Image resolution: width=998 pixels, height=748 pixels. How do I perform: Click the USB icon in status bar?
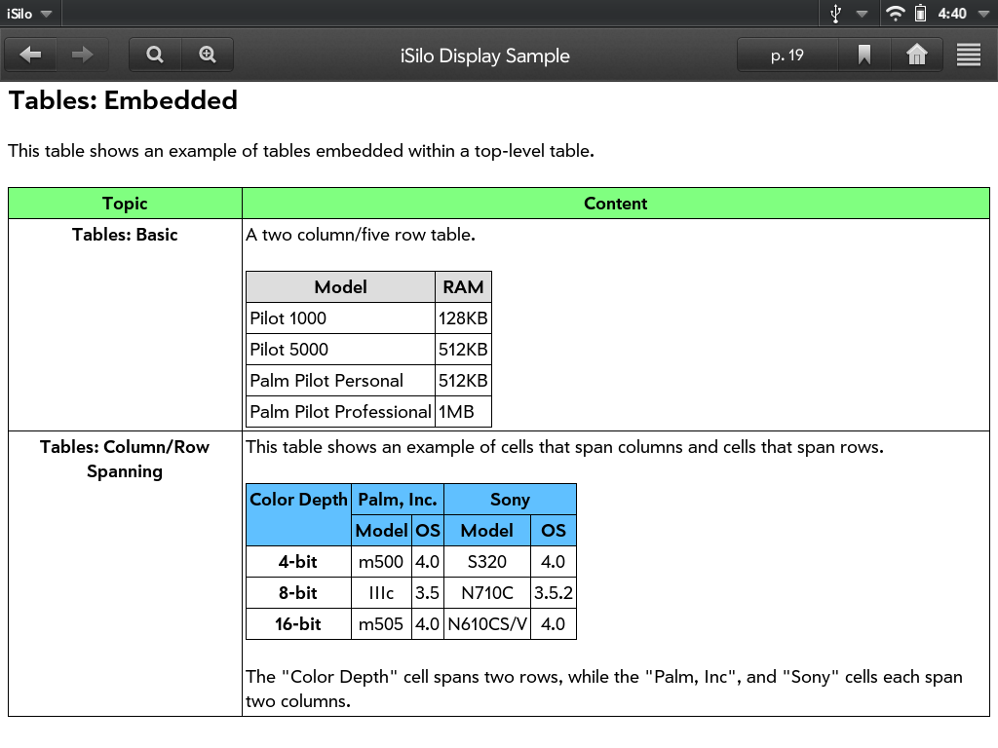coord(835,14)
